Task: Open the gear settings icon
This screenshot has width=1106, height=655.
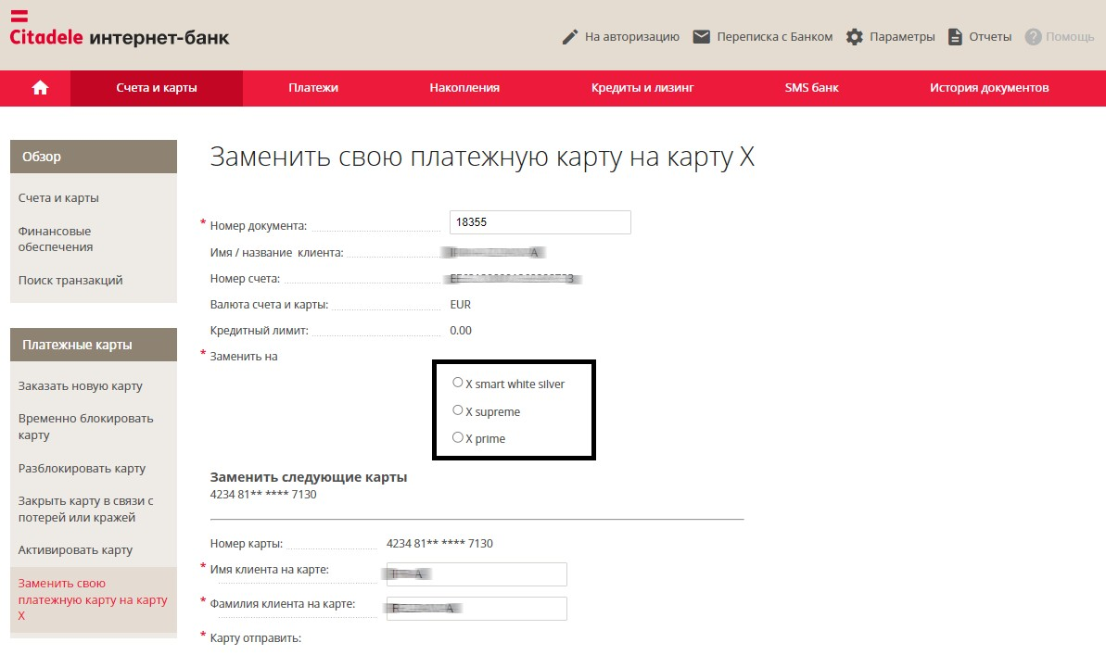Action: tap(854, 37)
